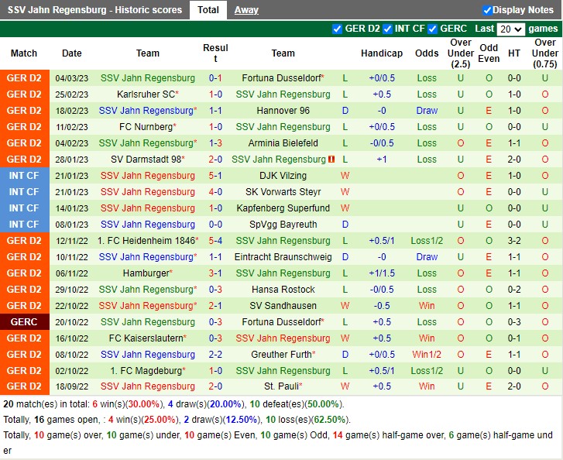Screen dimensions: 563x460
Task: Select the Date column header
Action: point(72,53)
